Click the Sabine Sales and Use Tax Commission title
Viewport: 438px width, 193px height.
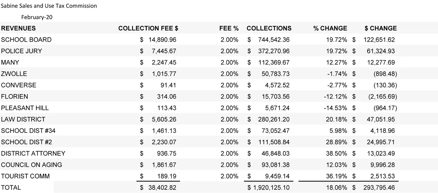pyautogui.click(x=49, y=6)
